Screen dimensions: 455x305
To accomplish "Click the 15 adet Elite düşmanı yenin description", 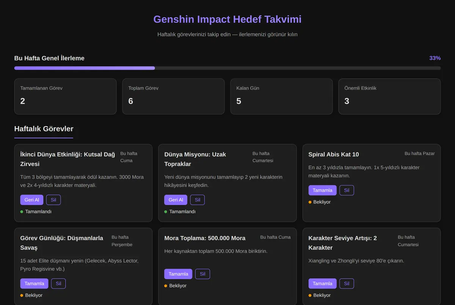I will [80, 265].
